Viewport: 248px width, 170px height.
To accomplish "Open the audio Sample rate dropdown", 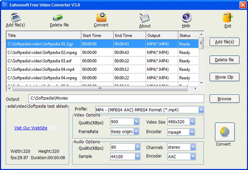I will coord(137,157).
